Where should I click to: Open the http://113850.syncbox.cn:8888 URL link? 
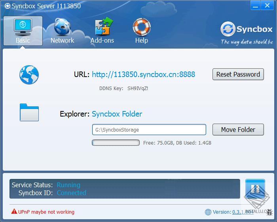tap(143, 74)
